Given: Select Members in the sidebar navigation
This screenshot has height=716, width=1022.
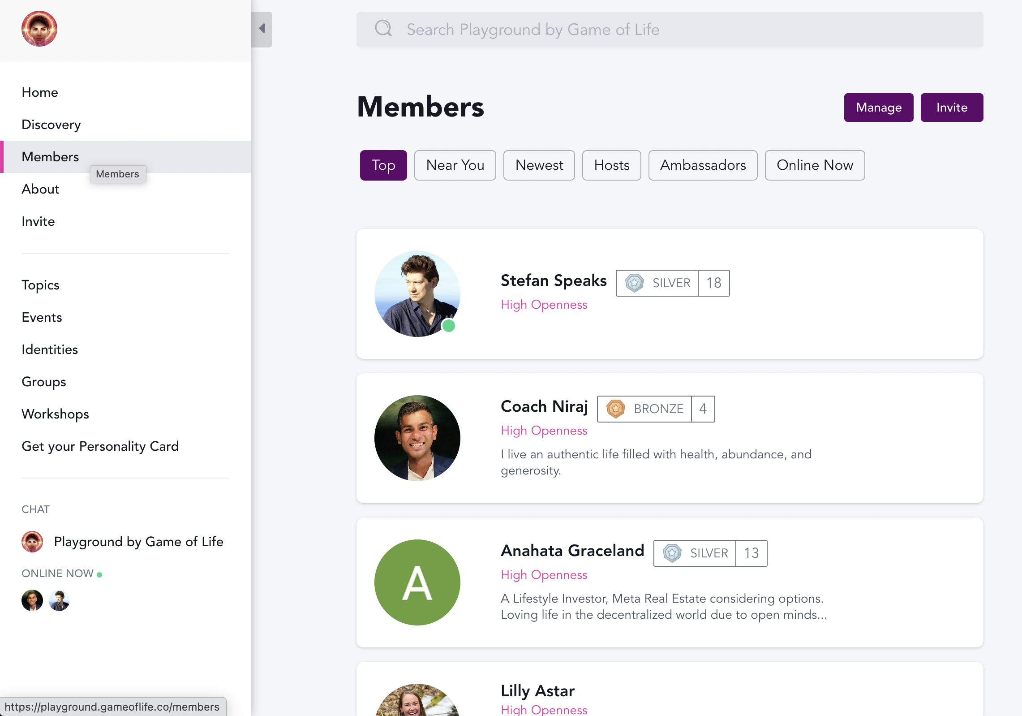Looking at the screenshot, I should click(125, 157).
